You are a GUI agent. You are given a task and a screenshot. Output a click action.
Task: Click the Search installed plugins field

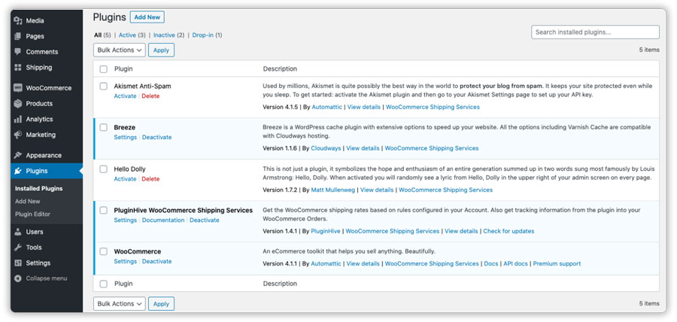[x=596, y=32]
